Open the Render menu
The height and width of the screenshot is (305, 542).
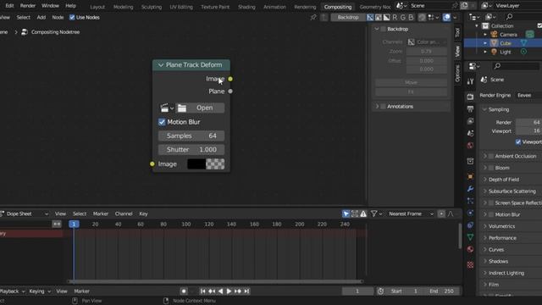coord(28,6)
